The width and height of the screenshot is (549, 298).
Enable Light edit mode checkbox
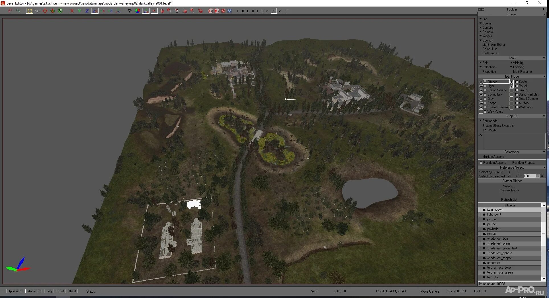486,86
